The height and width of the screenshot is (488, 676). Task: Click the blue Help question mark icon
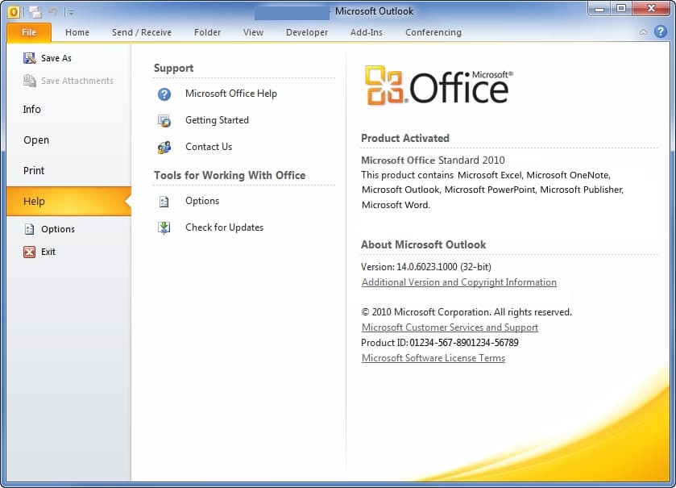tap(659, 32)
